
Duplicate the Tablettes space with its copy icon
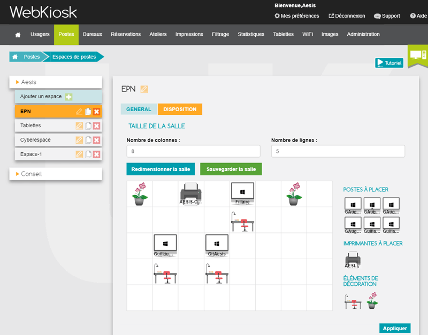(x=88, y=126)
